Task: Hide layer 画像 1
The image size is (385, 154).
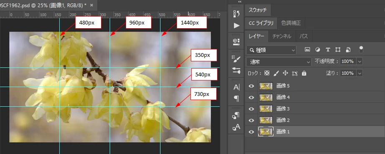Action: [x=251, y=132]
